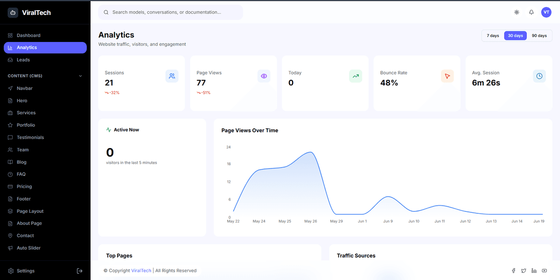
Task: Select the 90 days range
Action: [539, 35]
